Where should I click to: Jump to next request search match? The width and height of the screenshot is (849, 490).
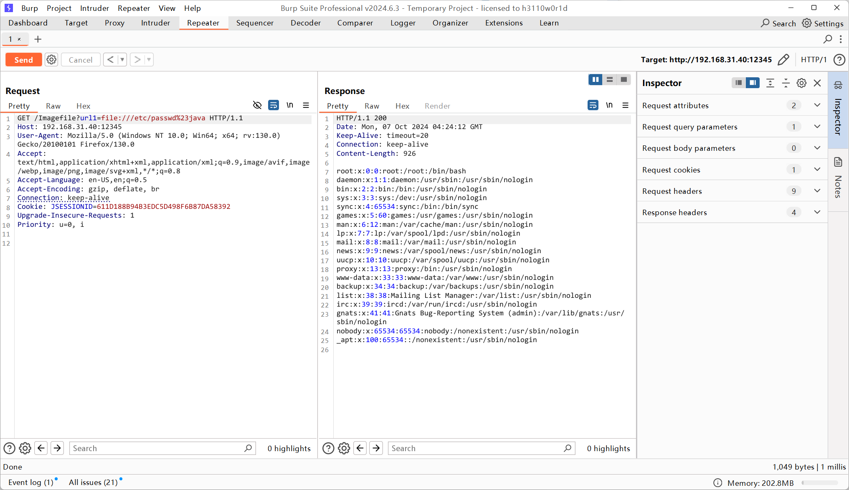click(x=57, y=448)
